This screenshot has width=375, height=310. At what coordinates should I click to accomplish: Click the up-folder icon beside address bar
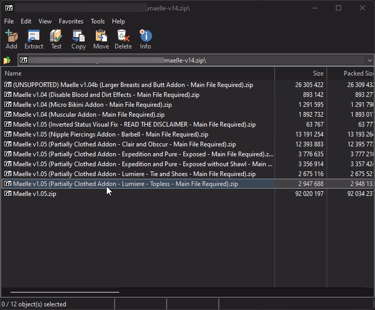pyautogui.click(x=7, y=60)
